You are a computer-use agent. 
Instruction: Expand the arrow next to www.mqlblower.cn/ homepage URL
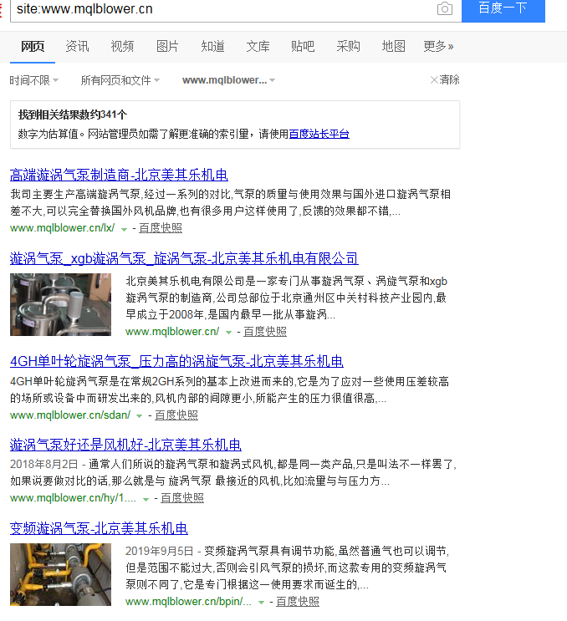(x=228, y=333)
